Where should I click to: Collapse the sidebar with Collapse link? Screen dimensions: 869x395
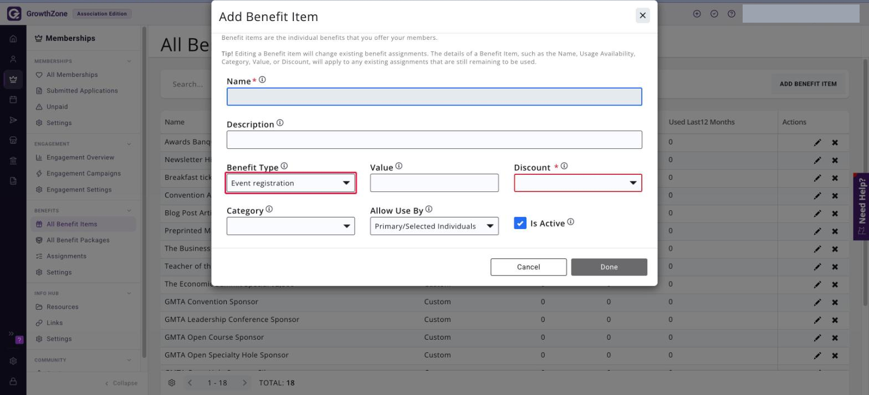coord(121,383)
